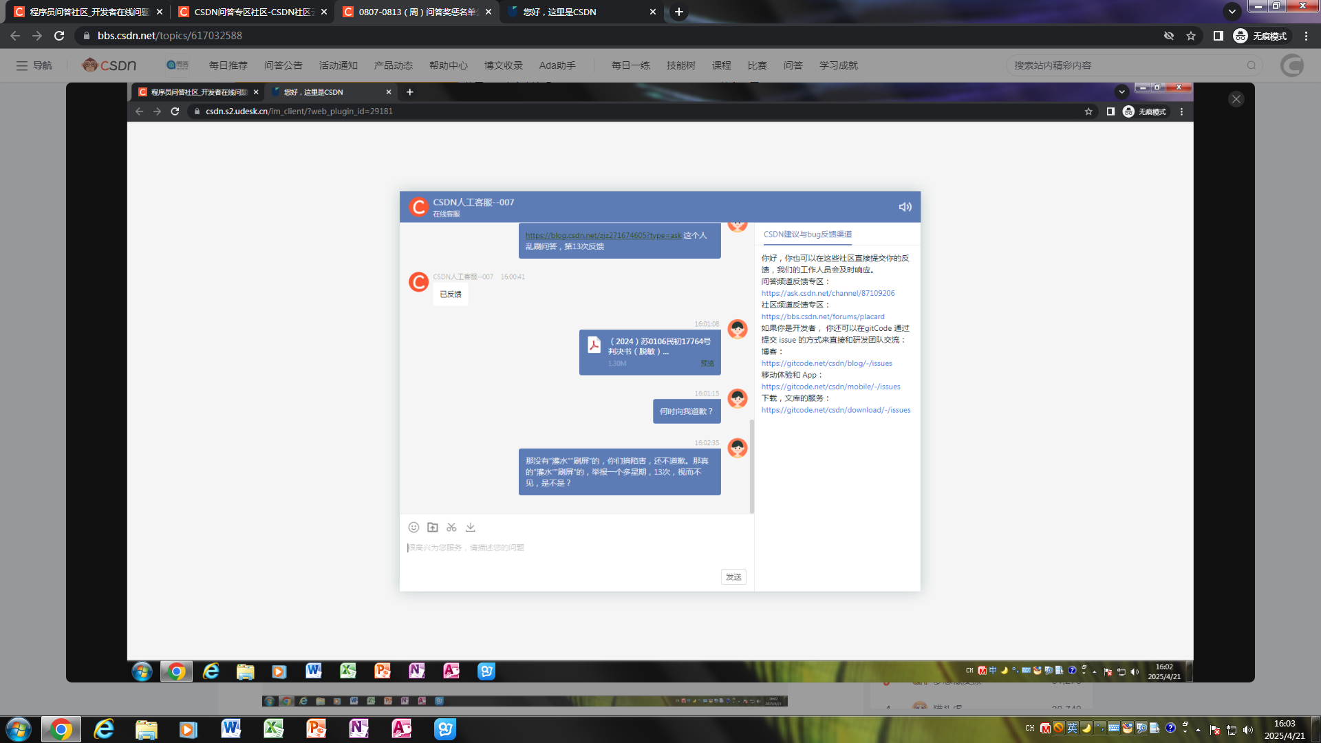Click the magnifier icon in CSDN search box
Viewport: 1321px width, 743px height.
pyautogui.click(x=1252, y=65)
